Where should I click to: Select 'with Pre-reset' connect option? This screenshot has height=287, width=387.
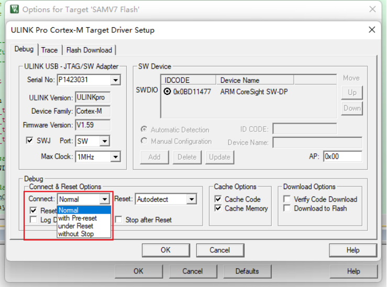(x=78, y=218)
